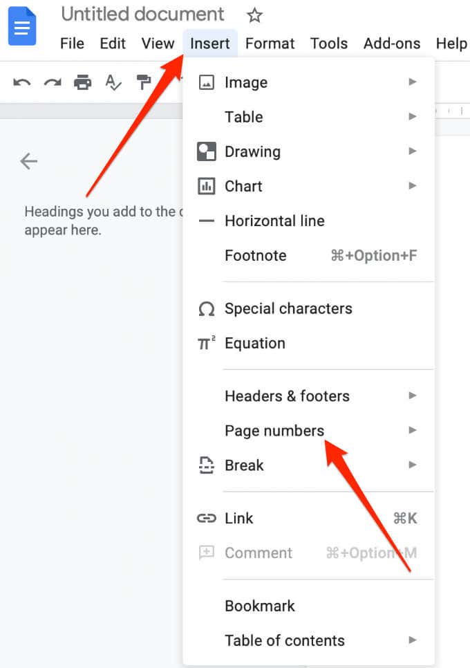
Task: Select Special characters option
Action: [x=309, y=308]
